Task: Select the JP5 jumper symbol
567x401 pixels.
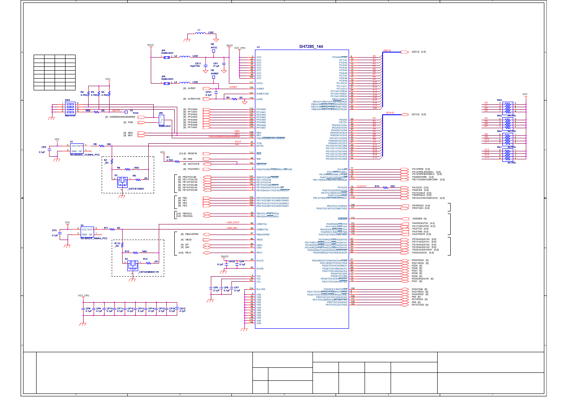Action: [167, 83]
